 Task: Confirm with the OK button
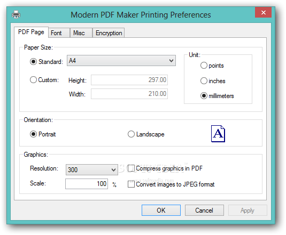[161, 210]
